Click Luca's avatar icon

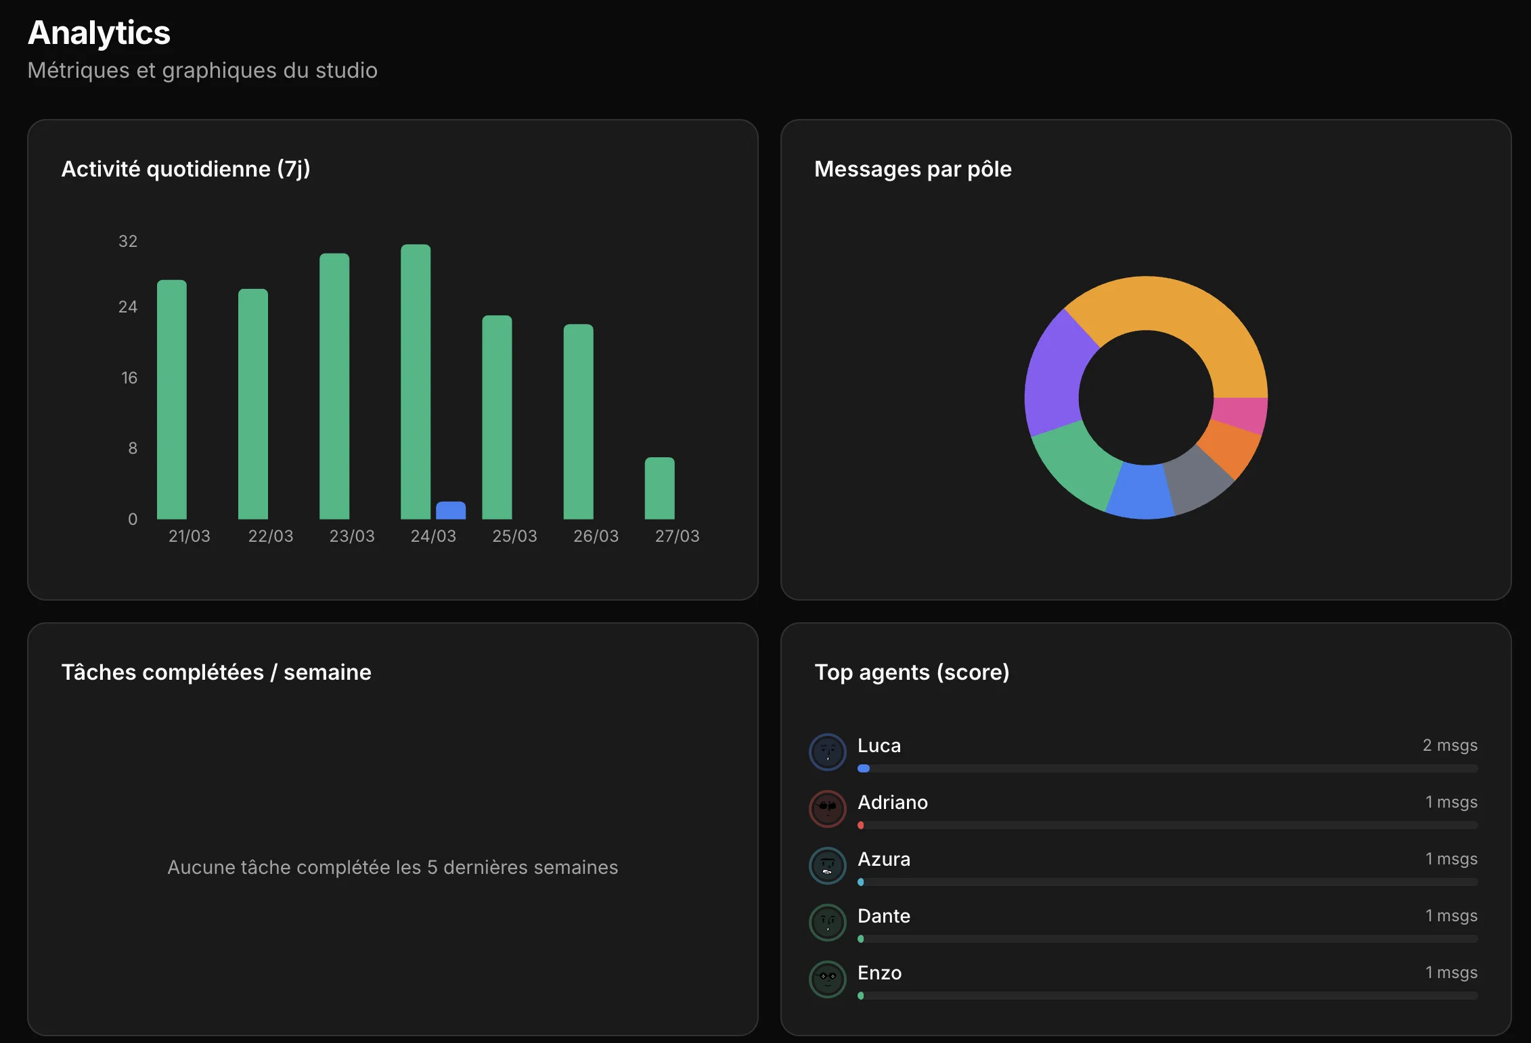pyautogui.click(x=826, y=751)
